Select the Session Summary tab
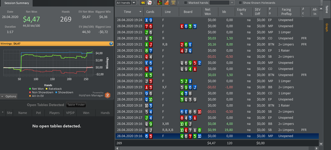331x150 pixels. pos(17,3)
